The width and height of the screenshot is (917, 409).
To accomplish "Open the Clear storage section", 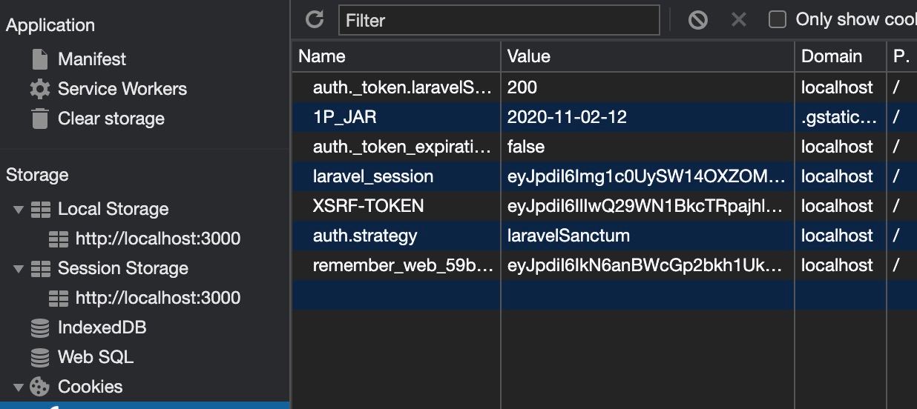I will point(111,119).
